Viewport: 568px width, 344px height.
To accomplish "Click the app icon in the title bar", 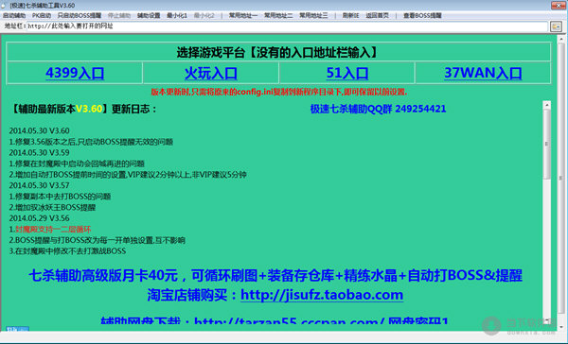I will (4, 5).
